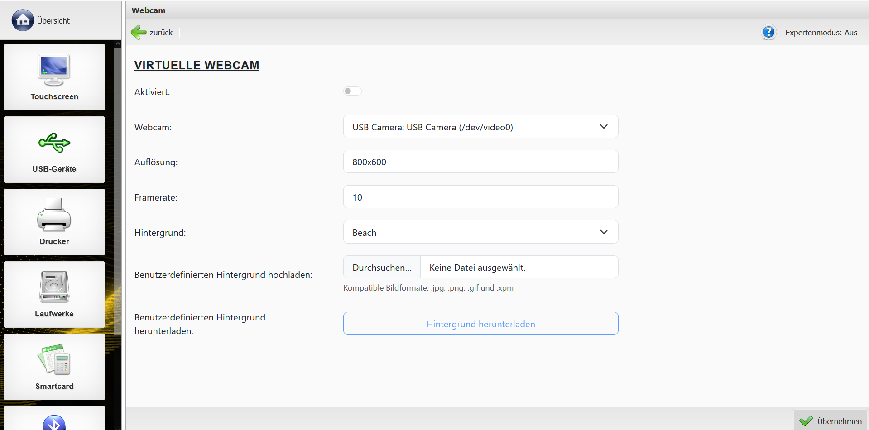Click the sidebar scrollbar up arrow
The width and height of the screenshot is (869, 430).
click(118, 44)
